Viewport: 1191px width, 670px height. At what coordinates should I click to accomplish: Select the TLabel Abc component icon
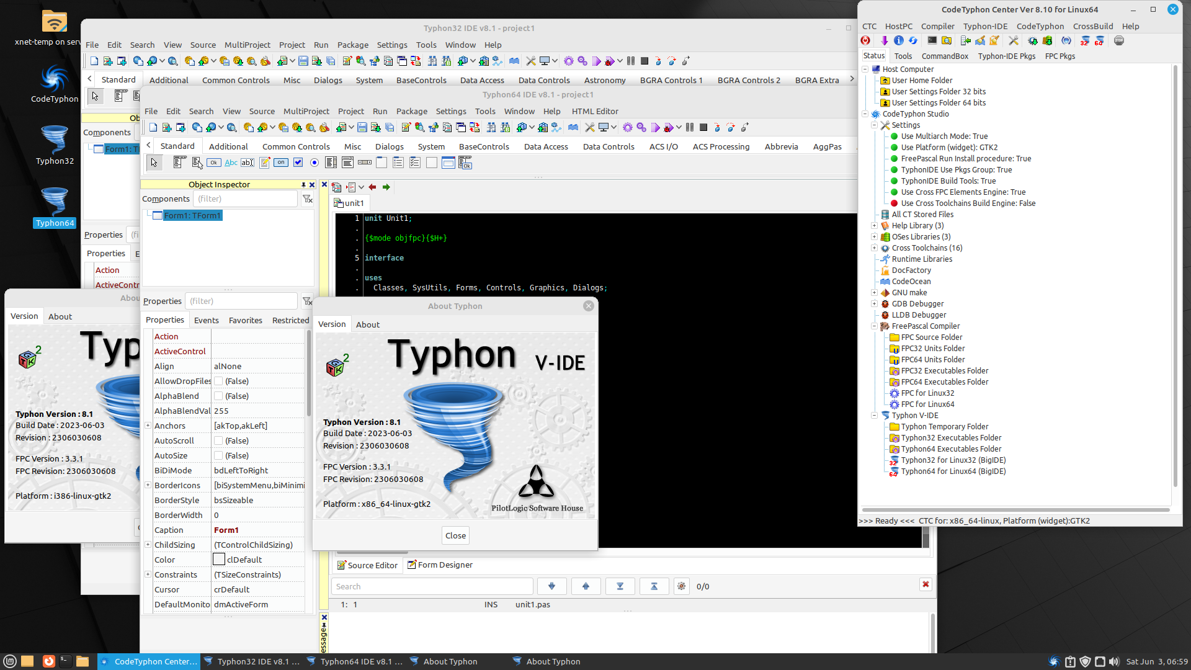pos(231,163)
